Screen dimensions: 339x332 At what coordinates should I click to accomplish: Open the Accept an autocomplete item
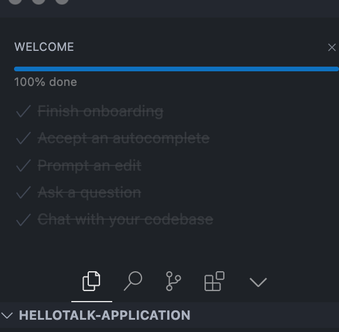coord(123,139)
